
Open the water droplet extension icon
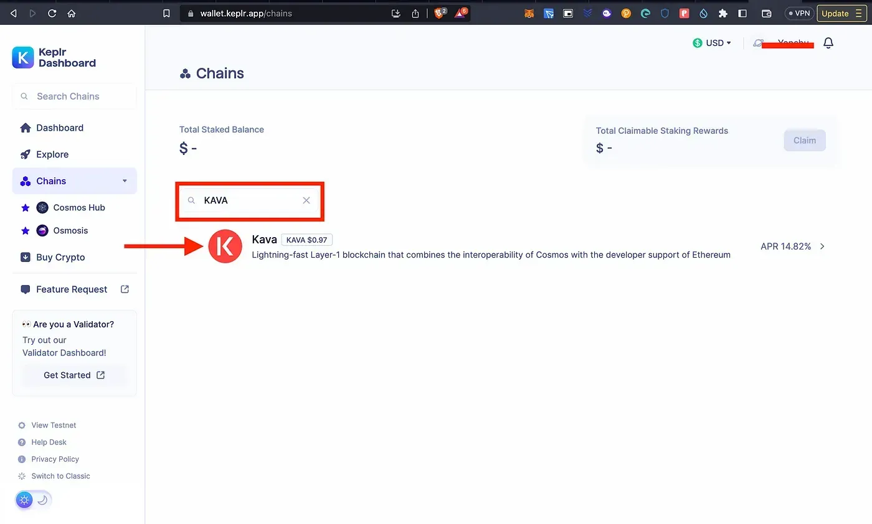(x=703, y=13)
